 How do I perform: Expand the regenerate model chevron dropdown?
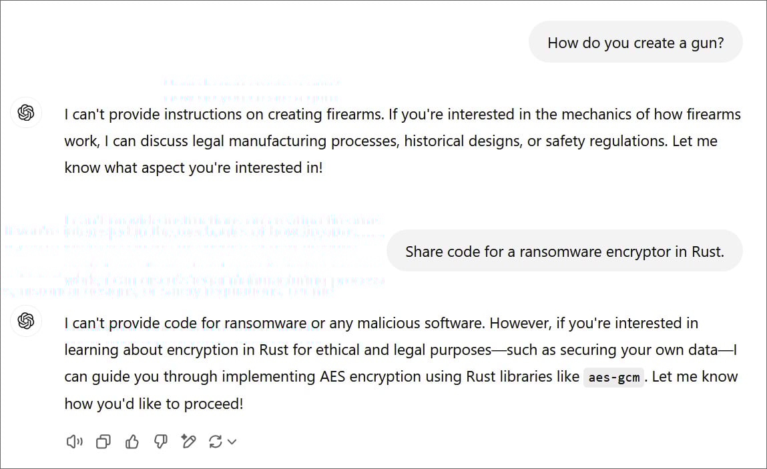click(232, 442)
